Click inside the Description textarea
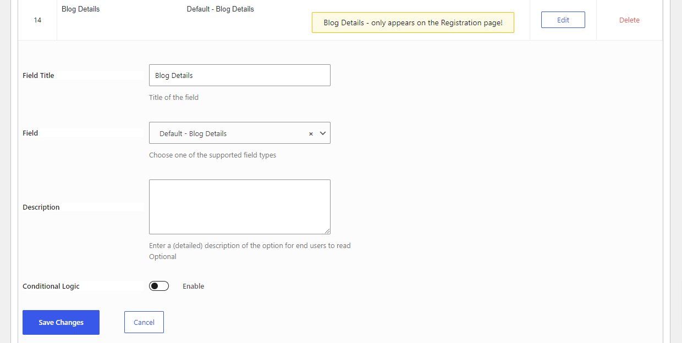 240,206
